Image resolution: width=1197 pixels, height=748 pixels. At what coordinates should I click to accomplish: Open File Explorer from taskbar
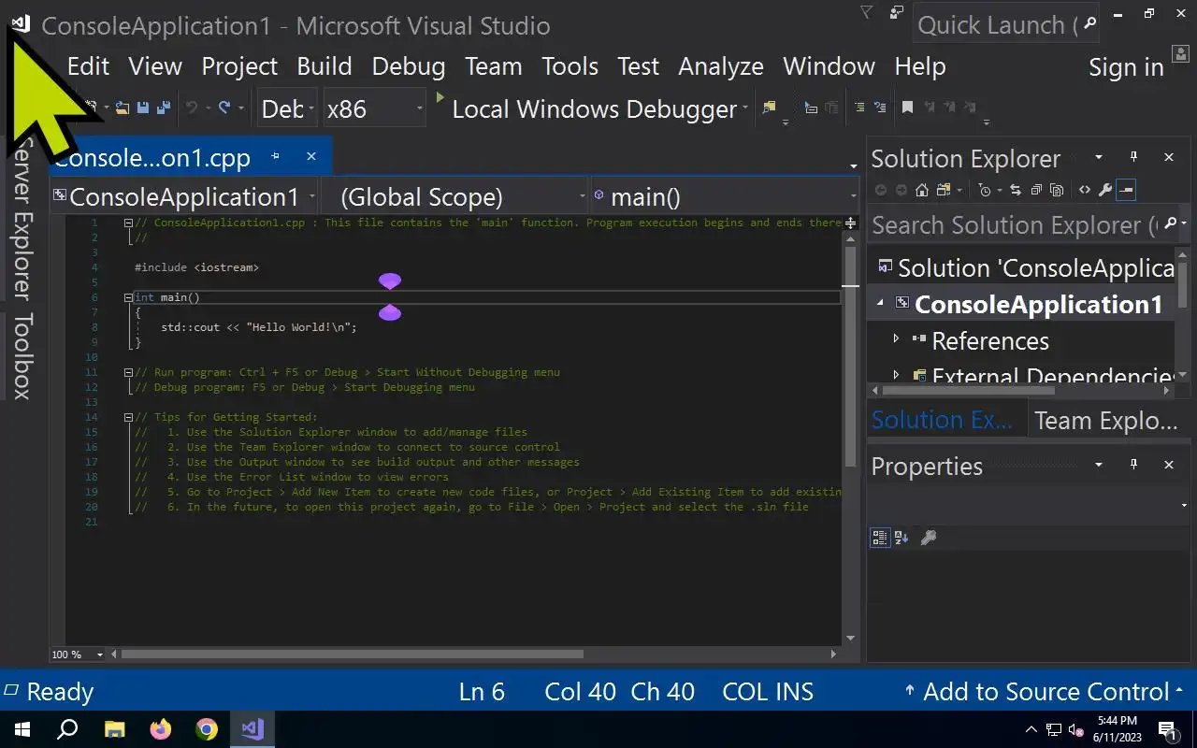(114, 729)
